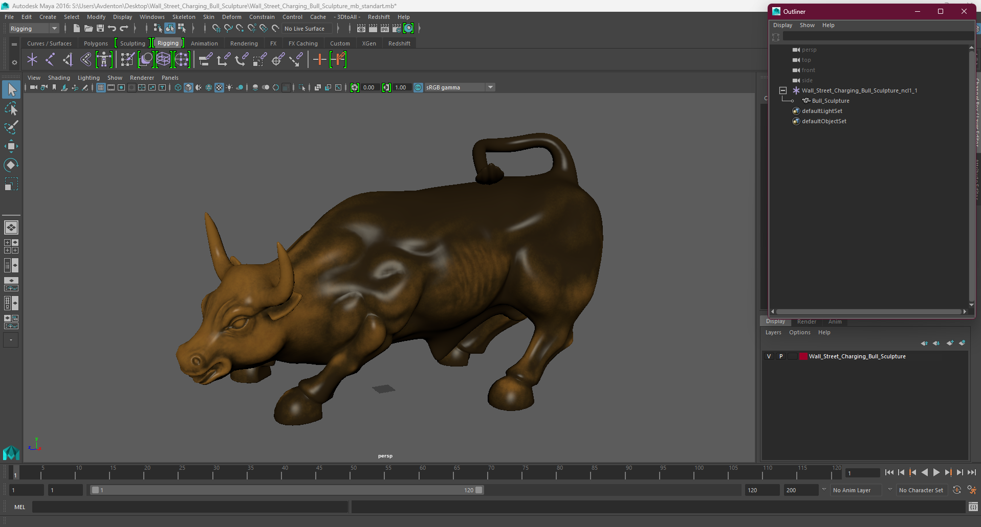Screen dimensions: 981x527
Task: Activate the Rotate tool in the toolbox
Action: point(11,165)
